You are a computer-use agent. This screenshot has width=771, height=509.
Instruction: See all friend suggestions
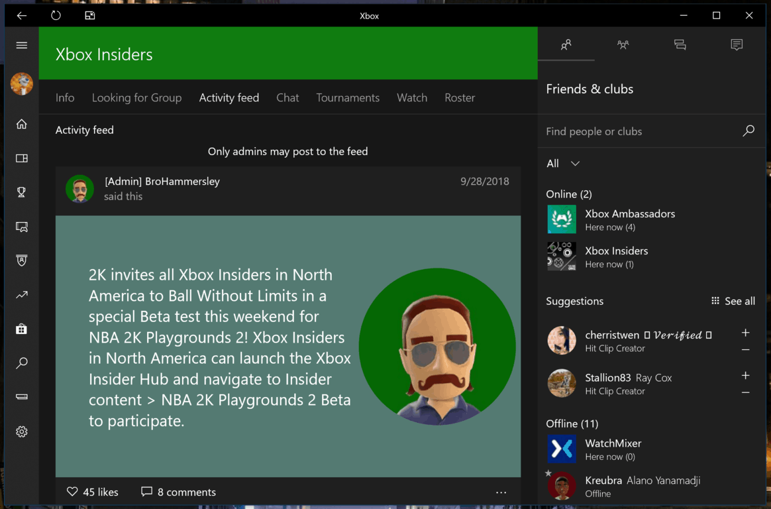pos(733,301)
